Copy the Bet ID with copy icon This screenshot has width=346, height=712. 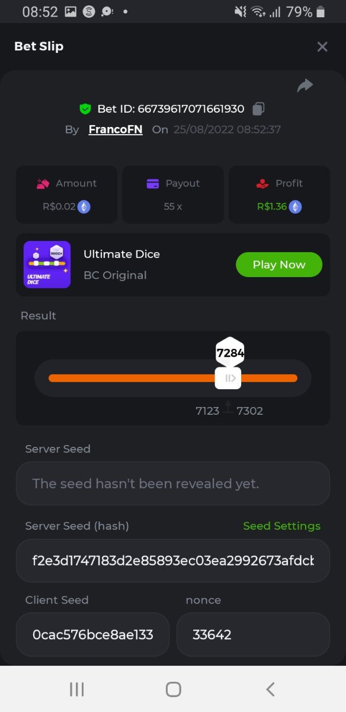258,109
